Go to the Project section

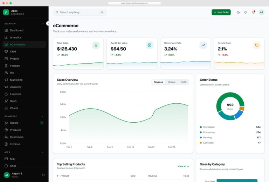pyautogui.click(x=24, y=59)
